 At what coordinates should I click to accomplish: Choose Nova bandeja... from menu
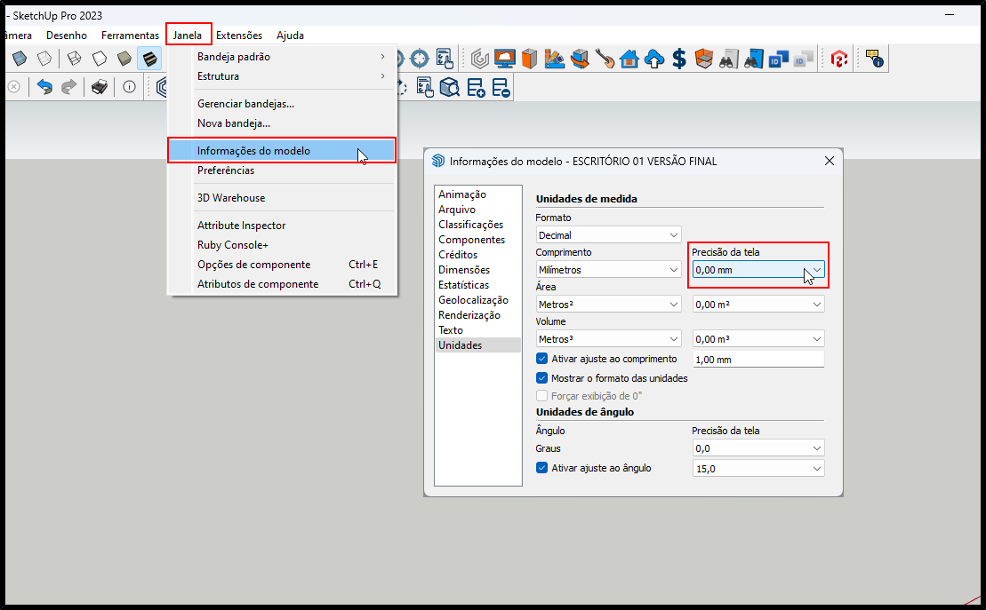click(282, 123)
